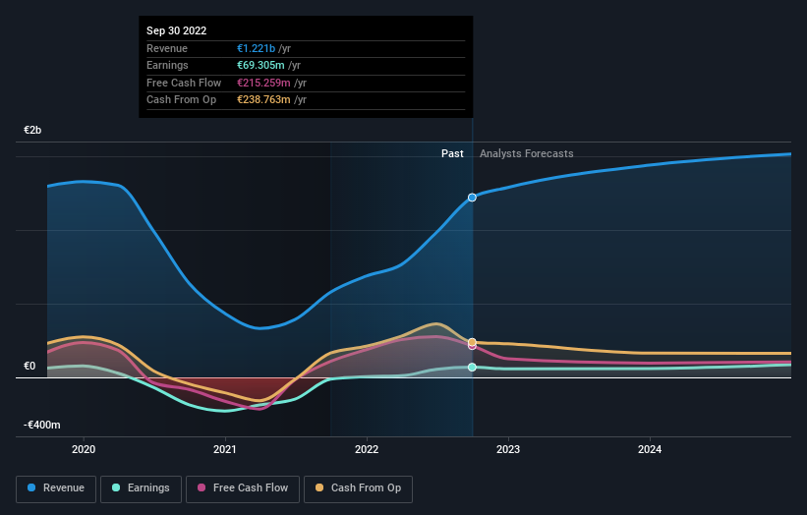Click the Past label

pos(452,153)
